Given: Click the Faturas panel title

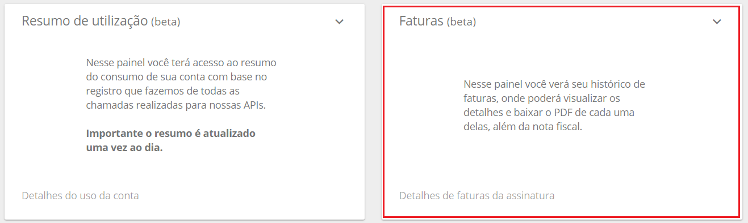Looking at the screenshot, I should (421, 21).
